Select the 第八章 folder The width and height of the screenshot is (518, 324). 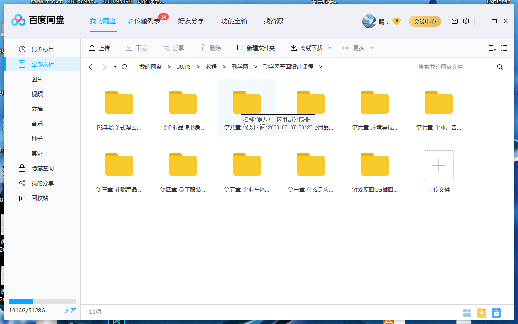click(247, 107)
